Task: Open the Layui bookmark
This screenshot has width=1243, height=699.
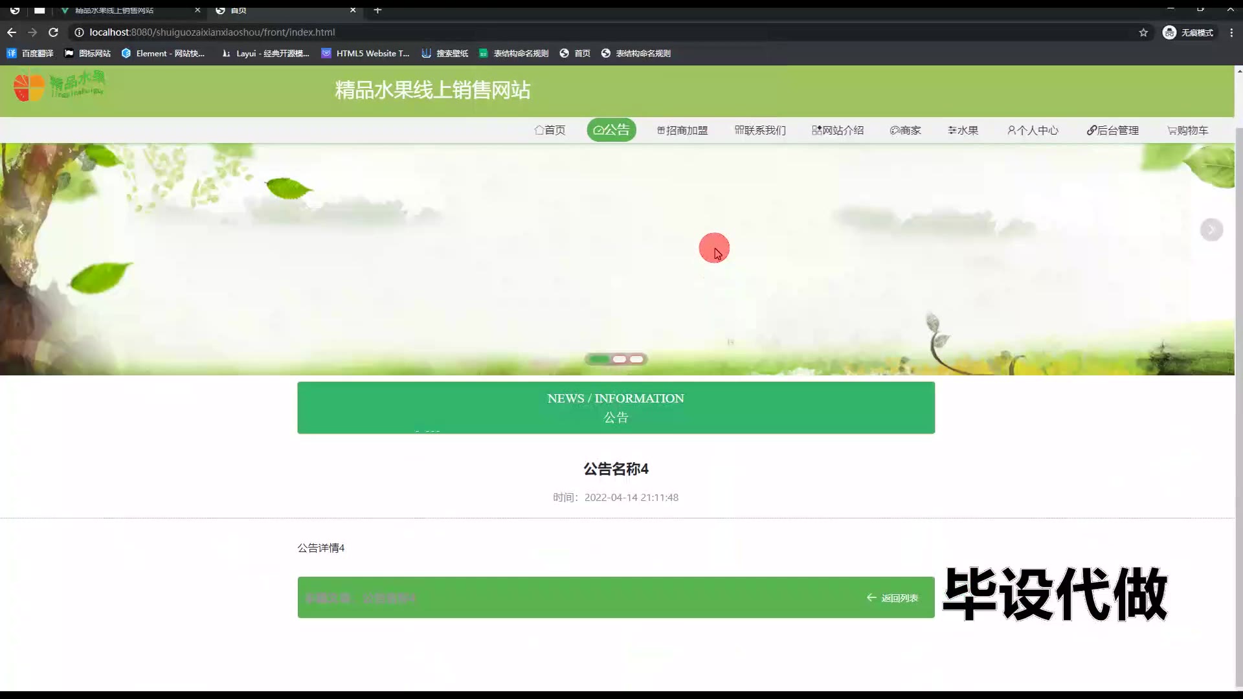Action: coord(265,53)
